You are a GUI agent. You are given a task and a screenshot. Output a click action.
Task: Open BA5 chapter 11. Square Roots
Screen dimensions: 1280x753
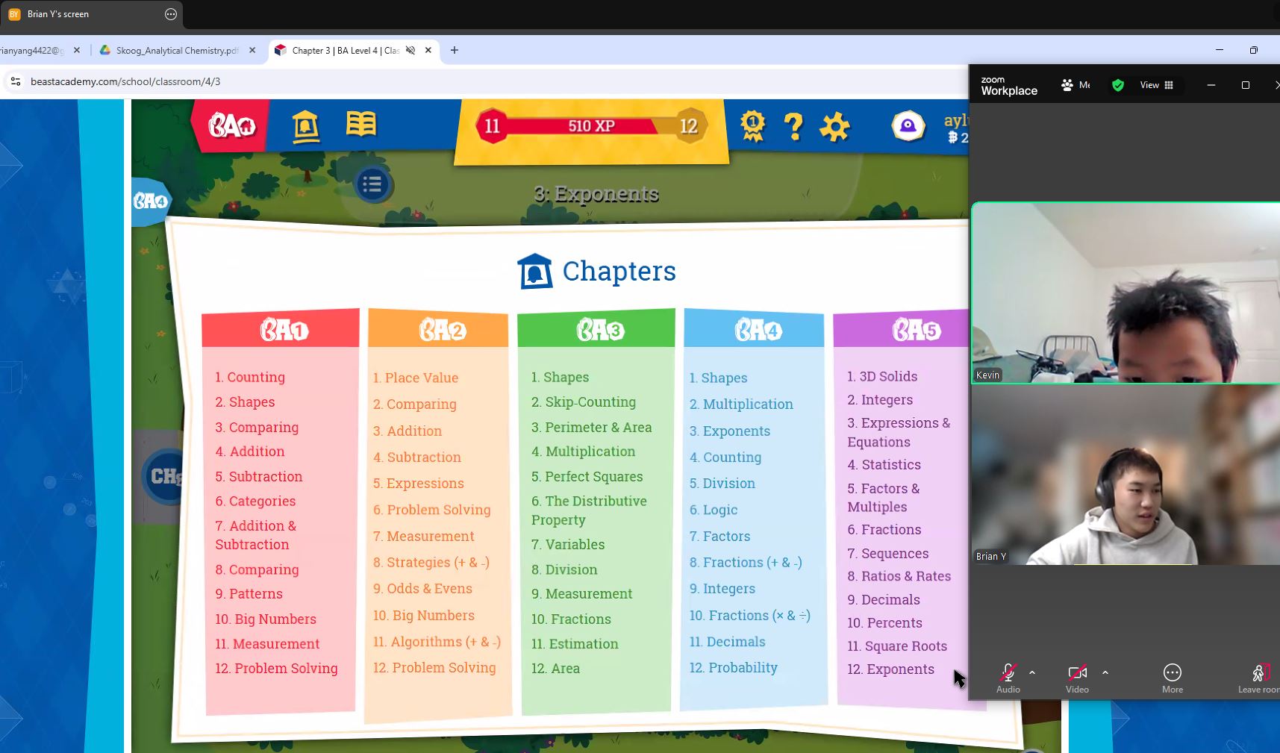point(897,646)
